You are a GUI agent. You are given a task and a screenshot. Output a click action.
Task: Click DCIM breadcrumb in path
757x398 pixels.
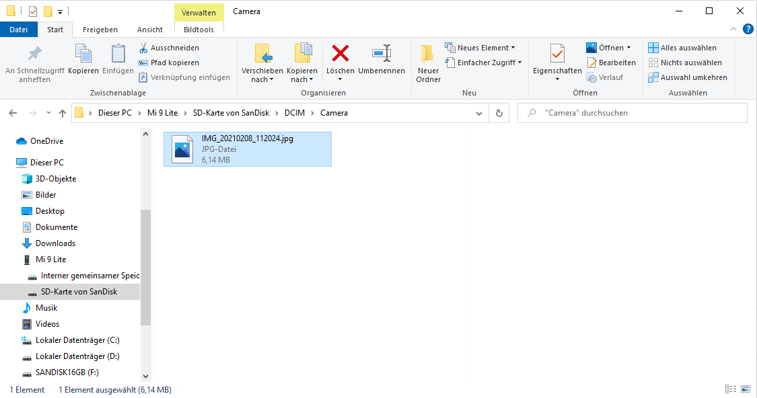pos(295,113)
